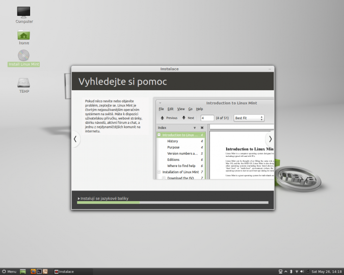Open the Computer desktop icon

[23, 15]
